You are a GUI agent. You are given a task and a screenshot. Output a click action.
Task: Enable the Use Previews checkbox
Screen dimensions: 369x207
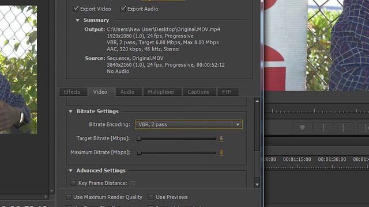tap(151, 197)
